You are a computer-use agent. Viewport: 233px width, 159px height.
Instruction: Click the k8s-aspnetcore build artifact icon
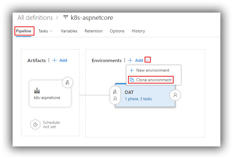pyautogui.click(x=37, y=90)
